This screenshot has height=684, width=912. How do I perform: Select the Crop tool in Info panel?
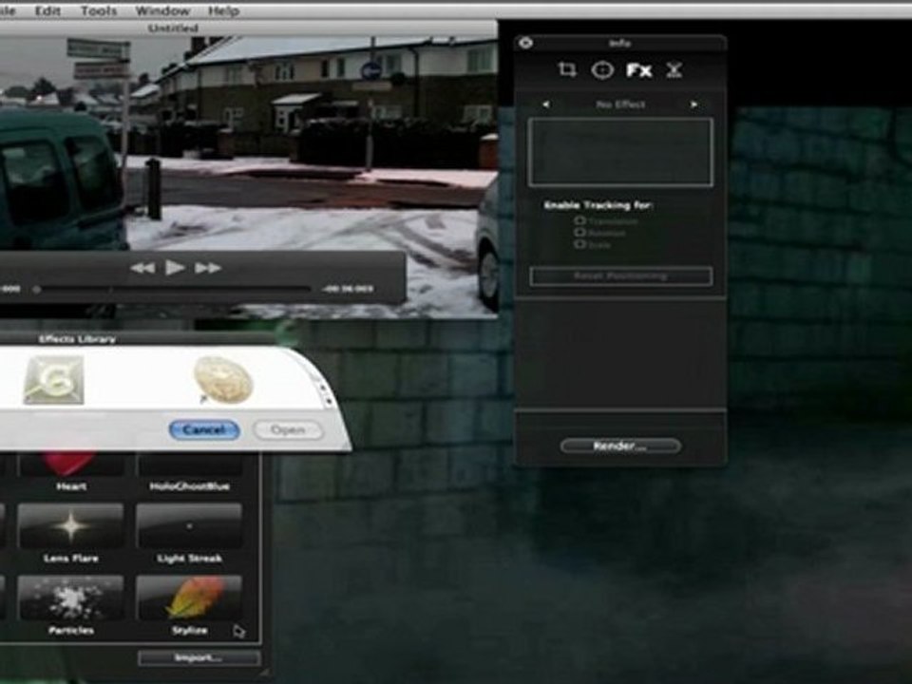tap(567, 69)
